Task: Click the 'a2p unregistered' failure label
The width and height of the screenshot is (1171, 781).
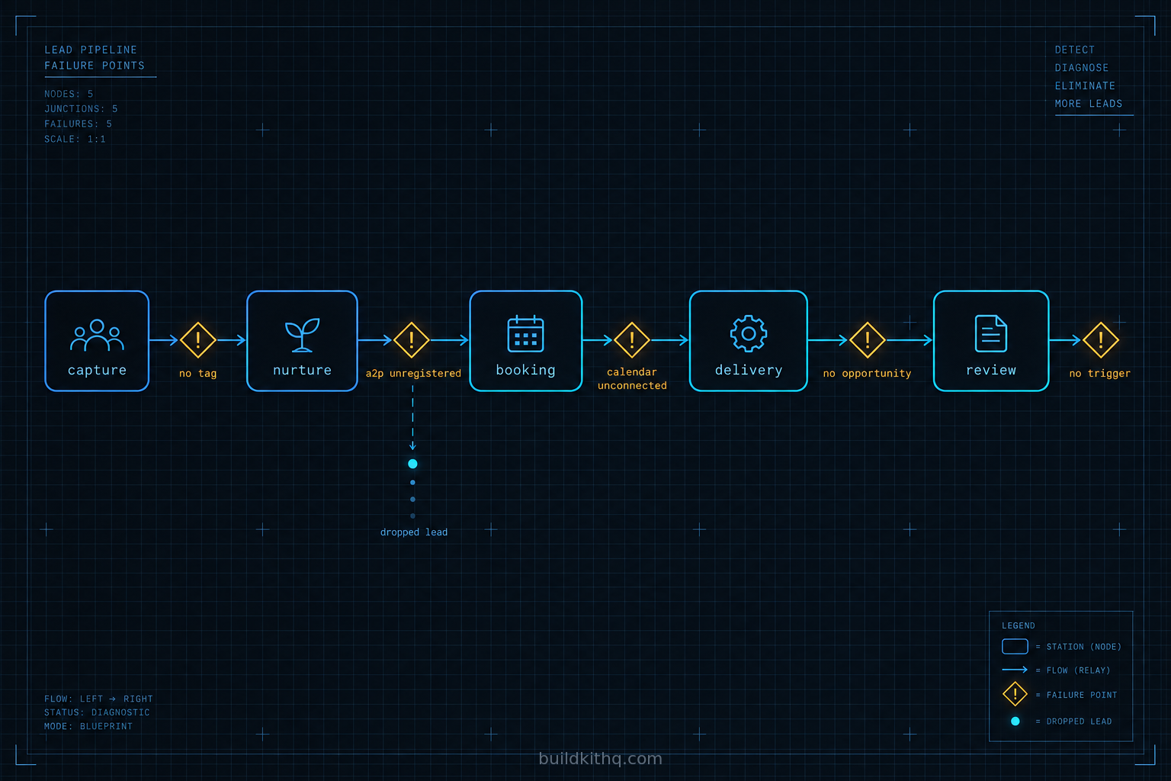Action: coord(413,373)
